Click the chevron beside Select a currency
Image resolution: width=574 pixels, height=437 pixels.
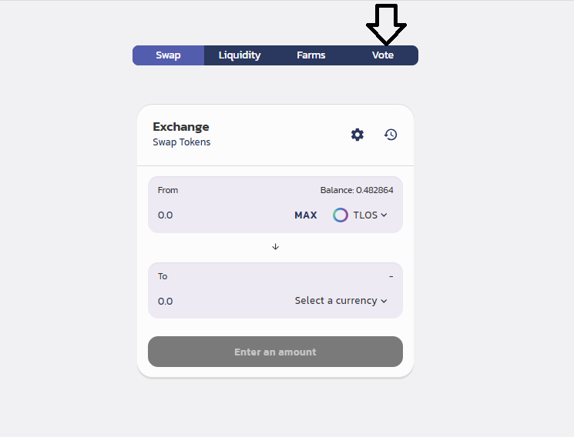[384, 301]
